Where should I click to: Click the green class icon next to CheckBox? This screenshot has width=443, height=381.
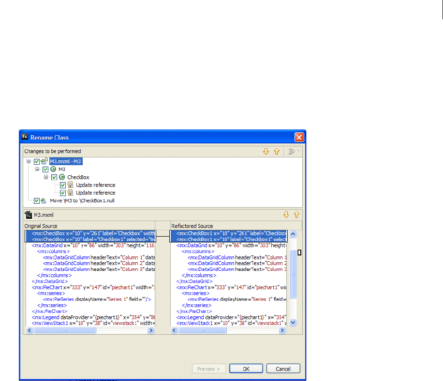pos(62,177)
